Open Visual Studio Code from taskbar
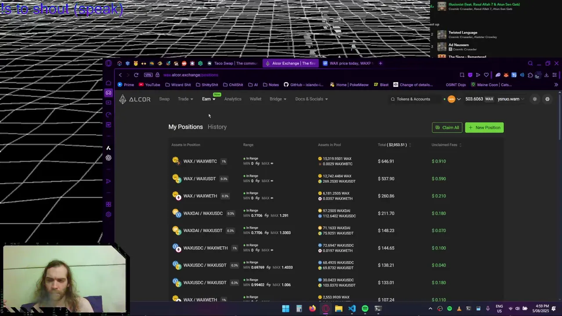The width and height of the screenshot is (562, 316). (x=352, y=309)
